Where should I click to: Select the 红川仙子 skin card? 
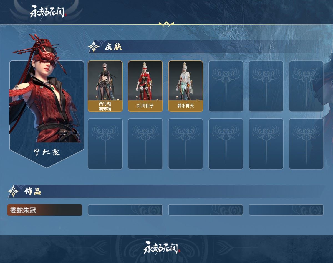coord(145,86)
